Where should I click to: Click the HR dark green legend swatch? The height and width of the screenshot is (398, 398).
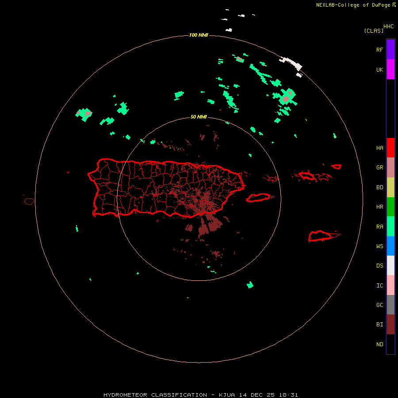click(390, 207)
